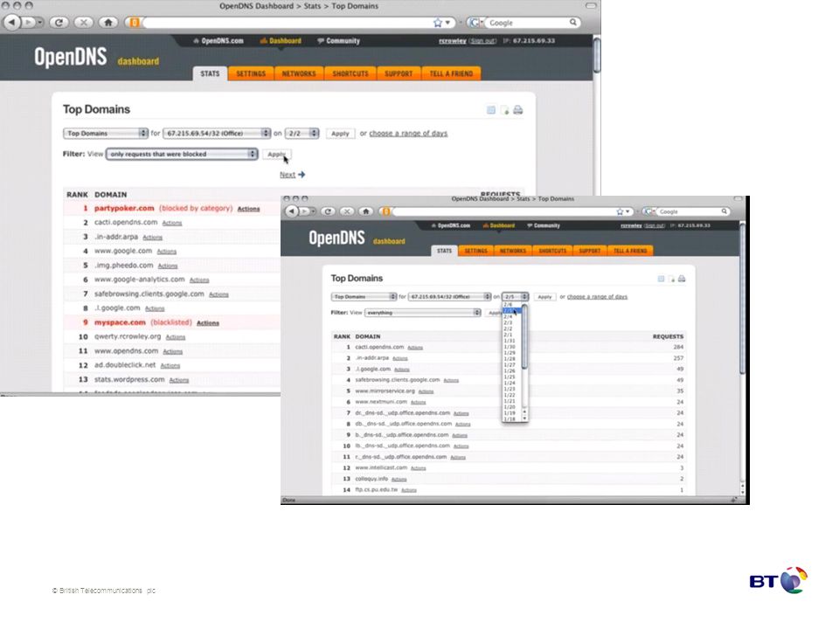Open the SUPPORT tab in the front window
This screenshot has width=839, height=629.
pyautogui.click(x=589, y=251)
